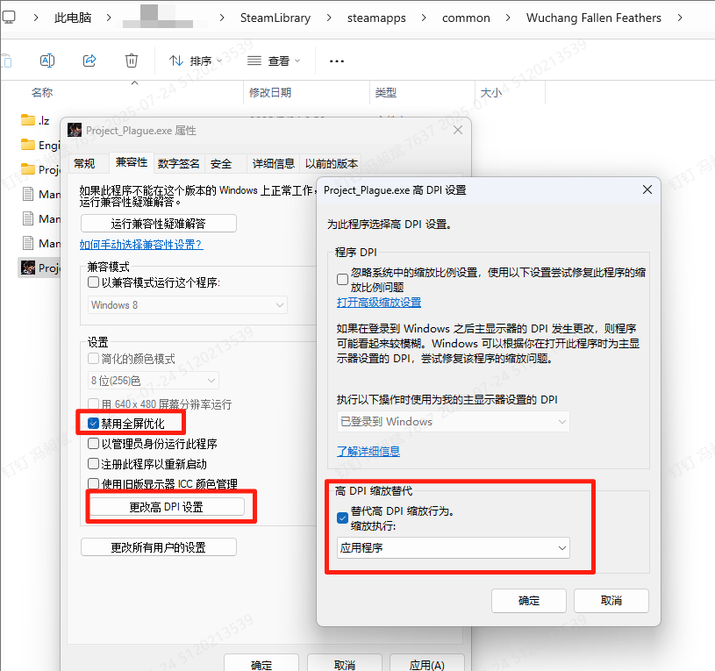Open 应用程序 scaling dropdown
This screenshot has width=715, height=671.
pyautogui.click(x=454, y=547)
